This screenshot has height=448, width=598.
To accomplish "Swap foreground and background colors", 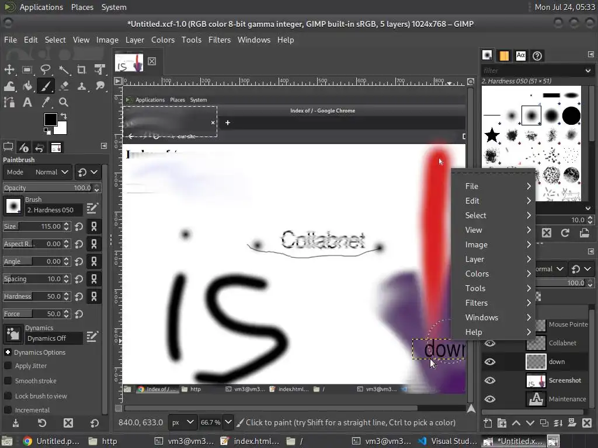I will tap(64, 116).
